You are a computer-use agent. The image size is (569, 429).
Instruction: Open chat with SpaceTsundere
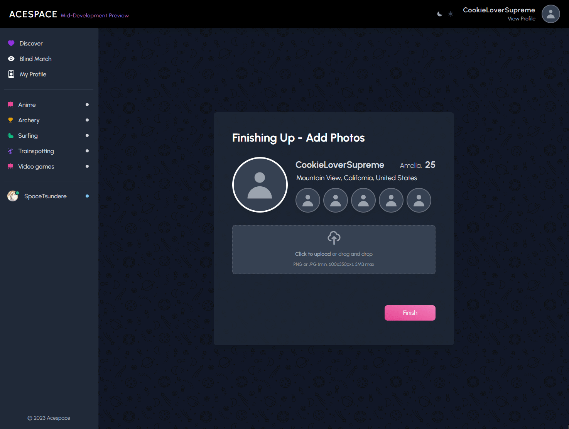click(x=49, y=196)
